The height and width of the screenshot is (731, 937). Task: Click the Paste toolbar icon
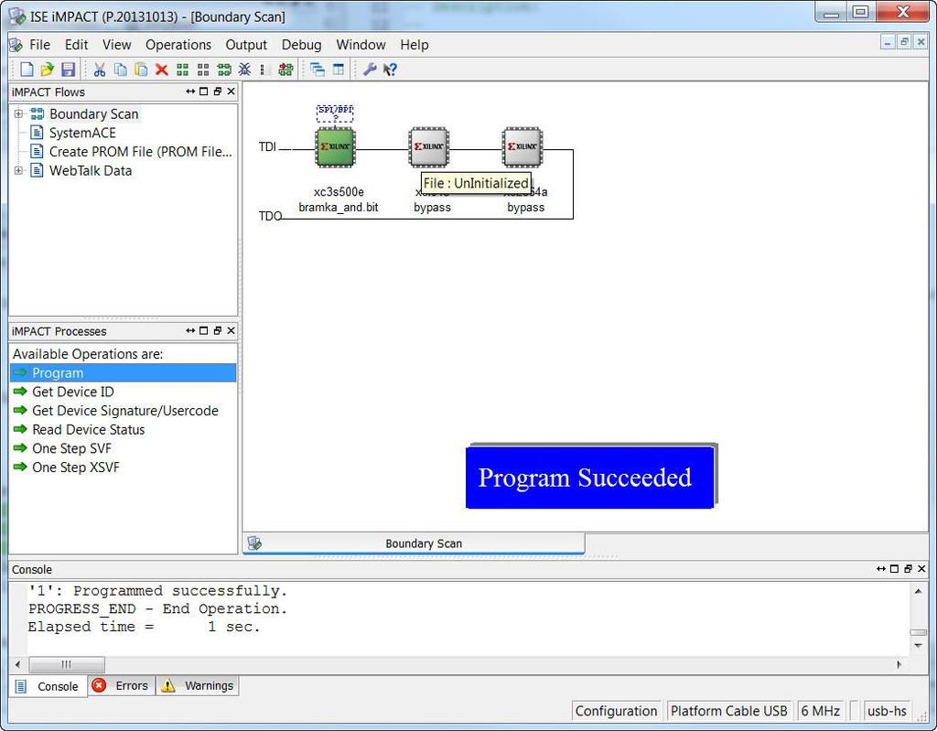coord(141,70)
